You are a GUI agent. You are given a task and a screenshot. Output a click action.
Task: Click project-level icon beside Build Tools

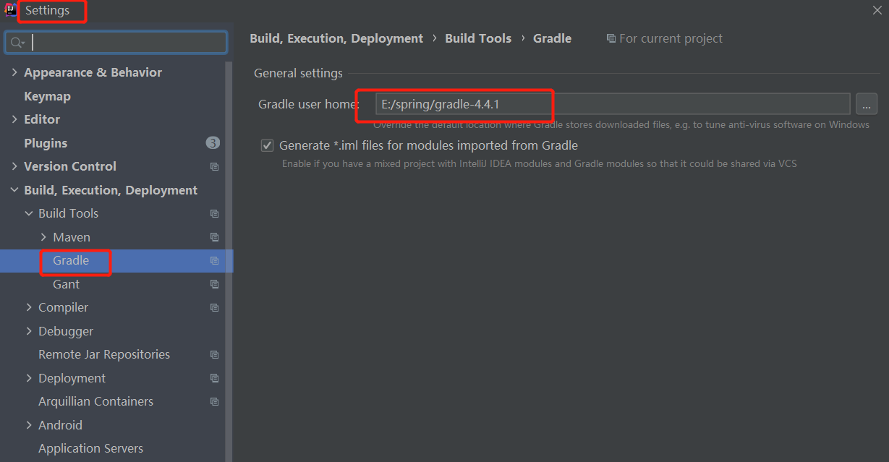coord(214,213)
